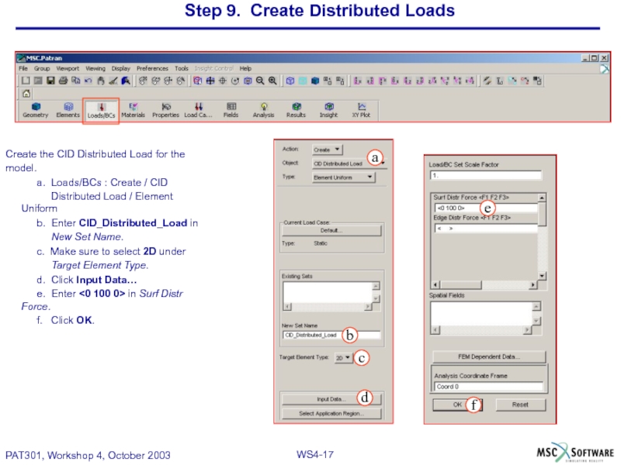Click the Zoom In magnifier icon
The width and height of the screenshot is (621, 465).
pyautogui.click(x=272, y=81)
